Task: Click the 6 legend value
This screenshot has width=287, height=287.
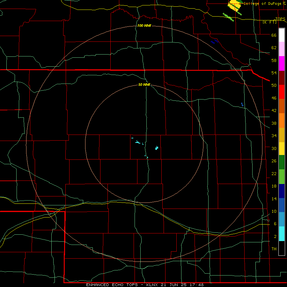Action: coord(275,224)
